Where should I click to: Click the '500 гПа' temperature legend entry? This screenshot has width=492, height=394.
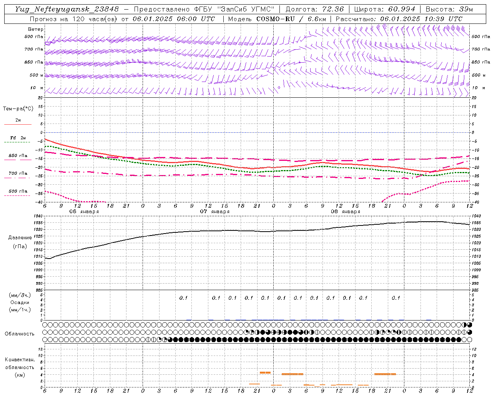[x=18, y=191]
